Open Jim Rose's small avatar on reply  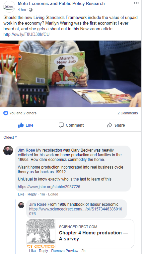[x=21, y=205]
